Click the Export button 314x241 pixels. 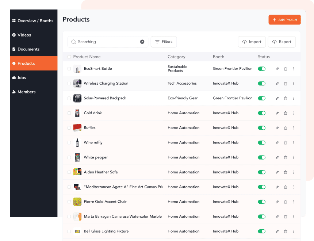[x=282, y=42]
